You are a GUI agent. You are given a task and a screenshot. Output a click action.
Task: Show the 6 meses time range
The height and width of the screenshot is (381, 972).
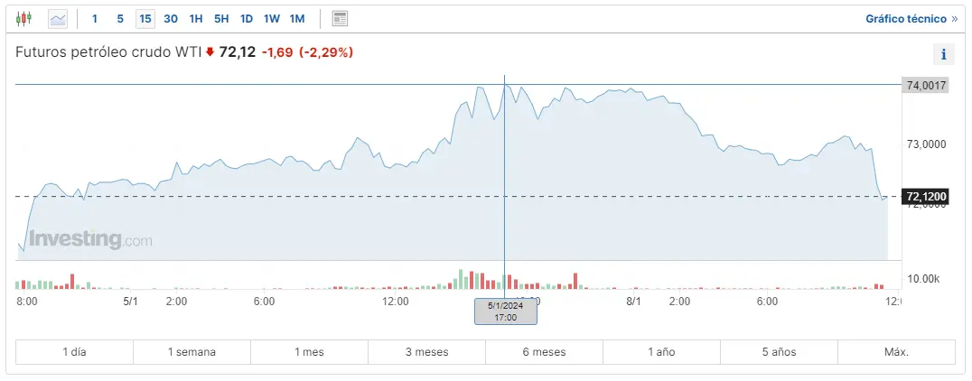(x=544, y=352)
